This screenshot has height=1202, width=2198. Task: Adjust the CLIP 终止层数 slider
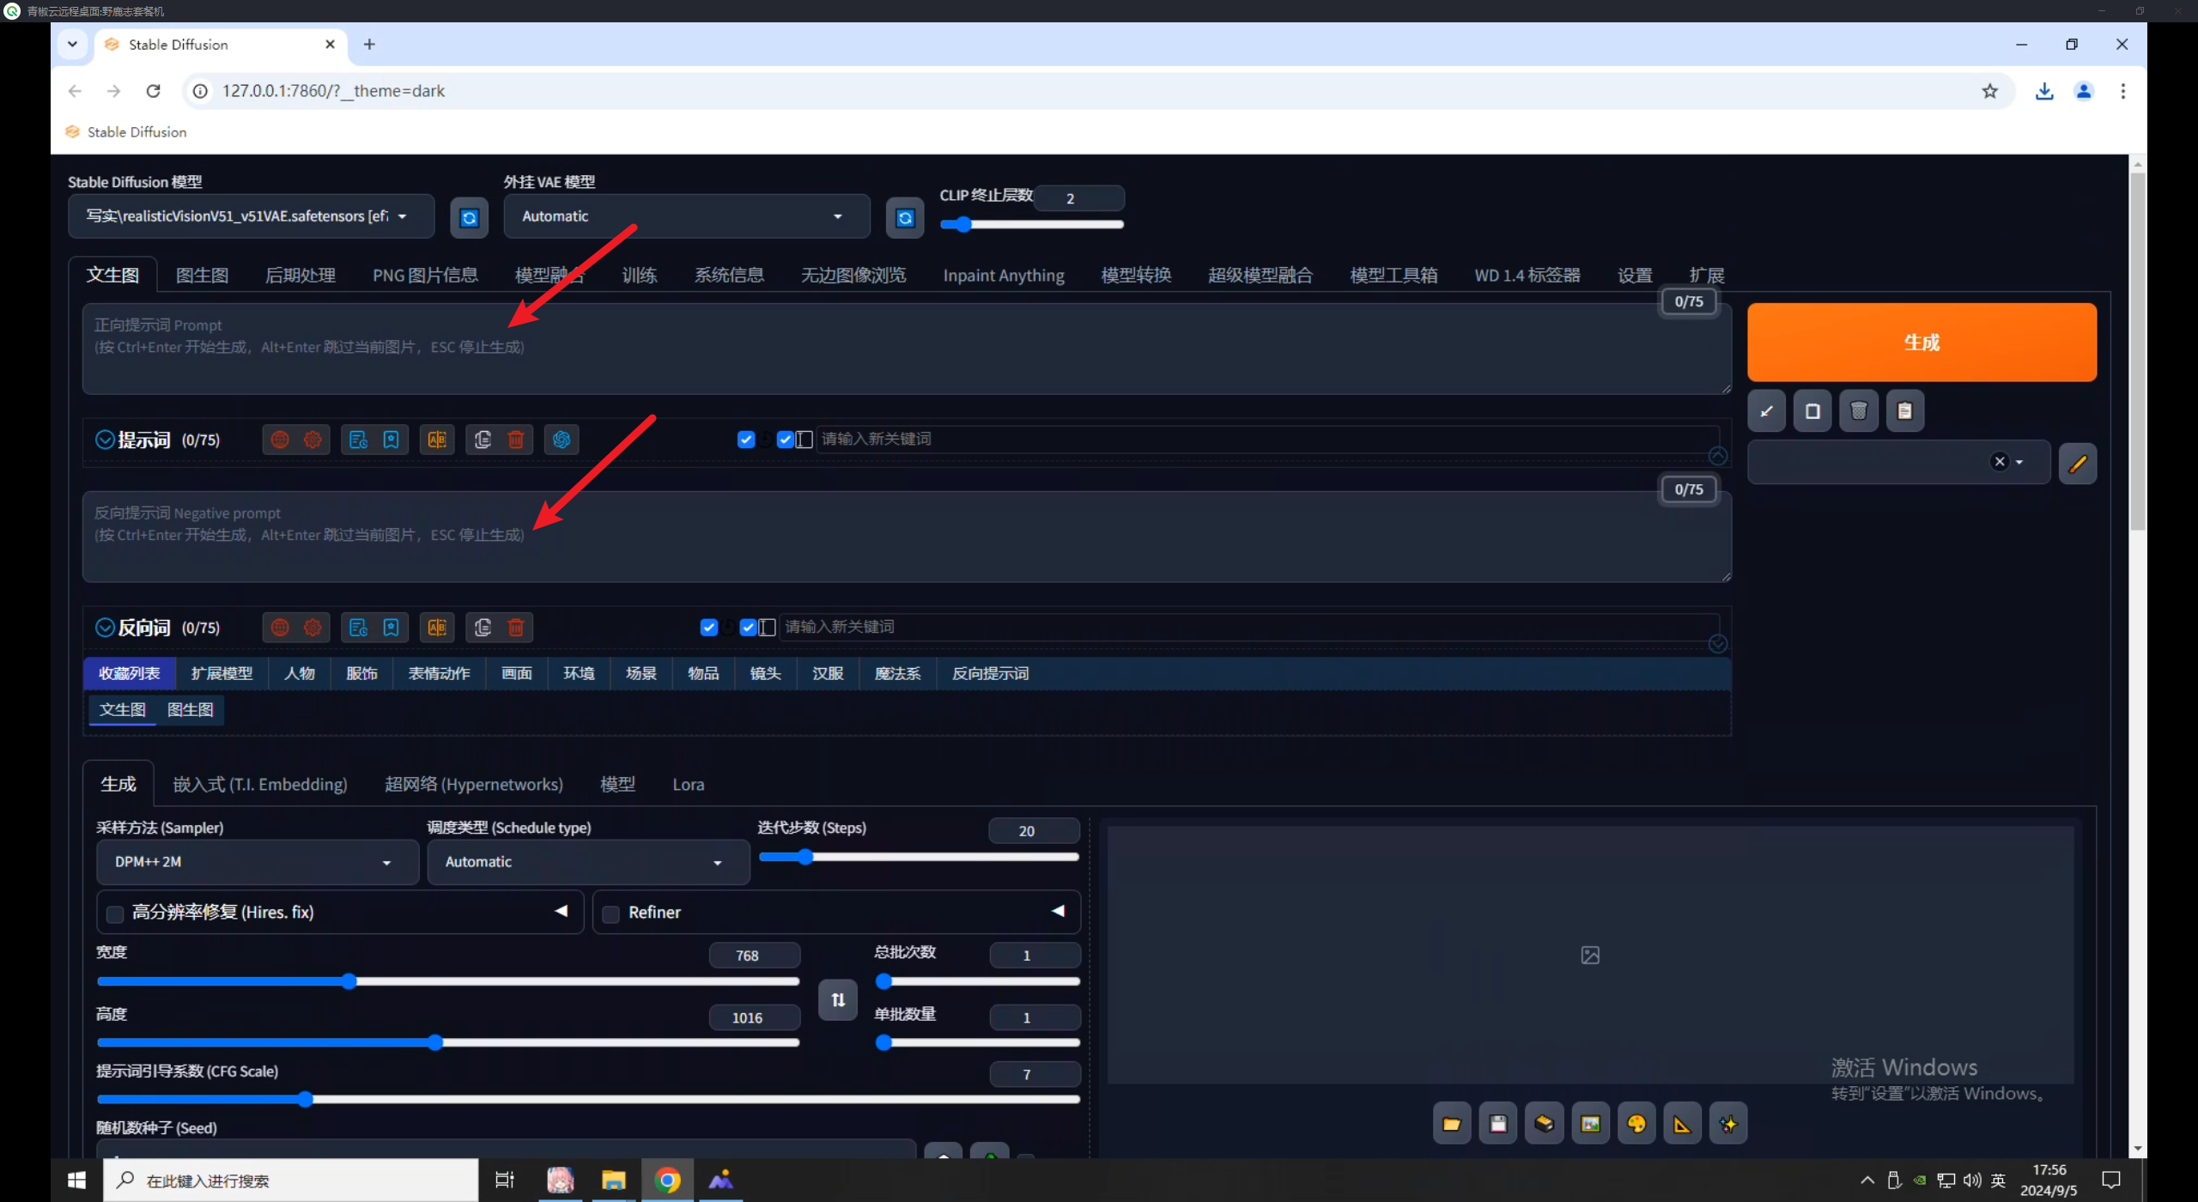1032,225
